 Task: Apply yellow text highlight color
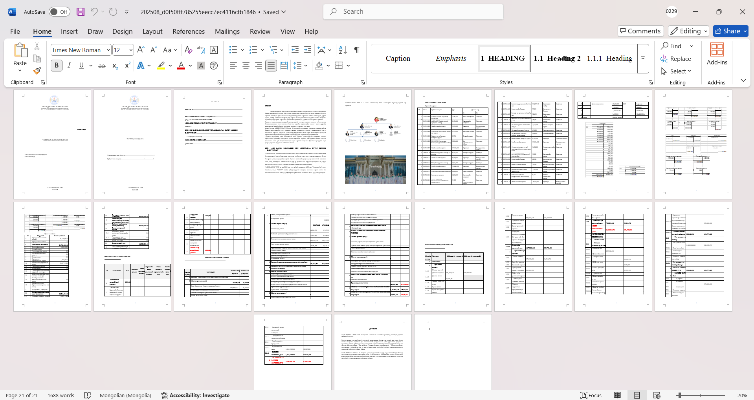coord(161,66)
